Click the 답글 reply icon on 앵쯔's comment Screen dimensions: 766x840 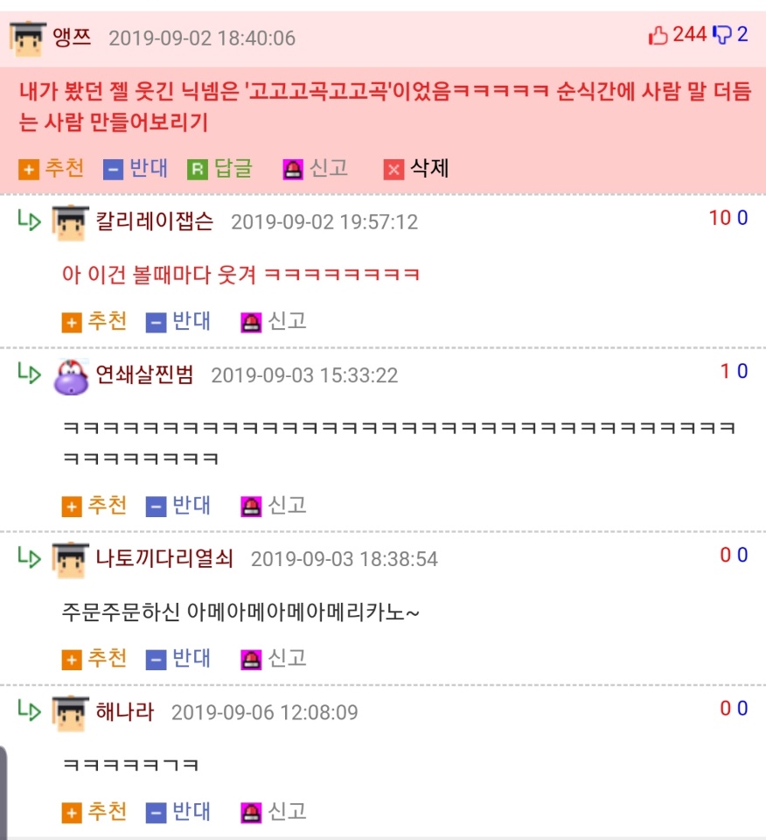(197, 170)
